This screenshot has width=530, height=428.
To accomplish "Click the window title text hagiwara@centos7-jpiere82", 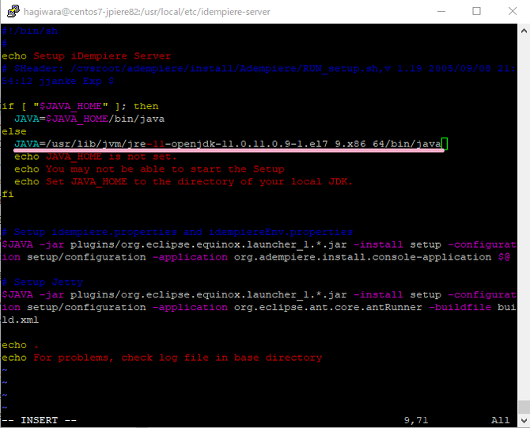I will [146, 12].
